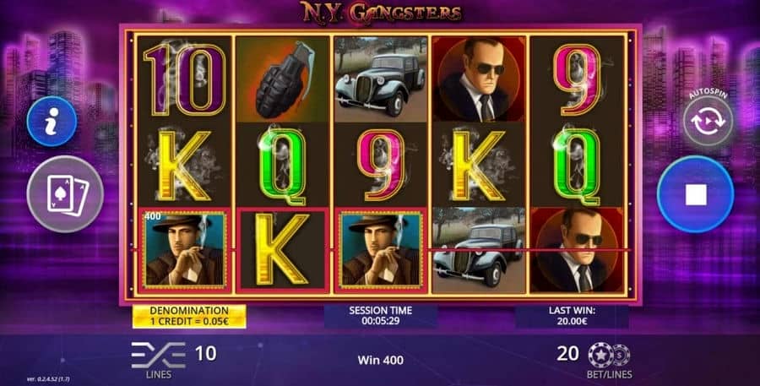
Task: Click the winning gangster symbol marked 400
Action: (x=185, y=250)
